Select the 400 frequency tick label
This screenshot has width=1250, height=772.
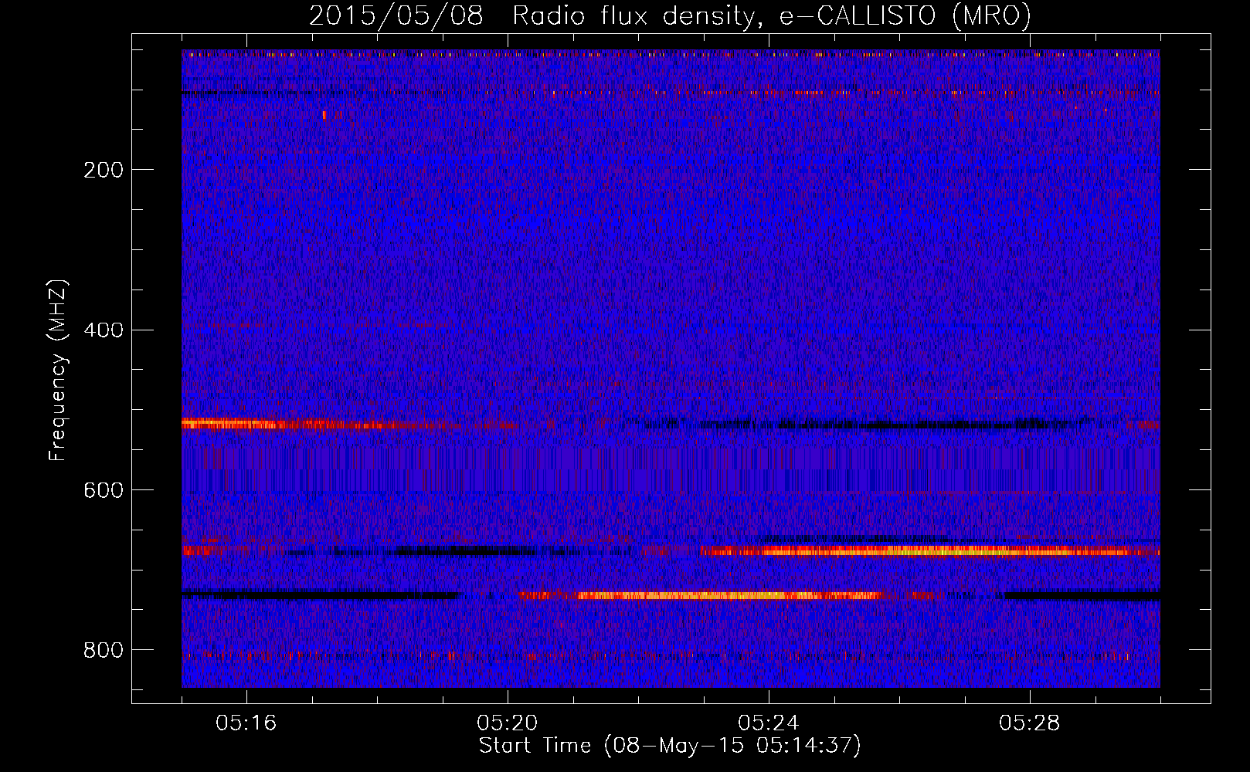click(x=104, y=330)
